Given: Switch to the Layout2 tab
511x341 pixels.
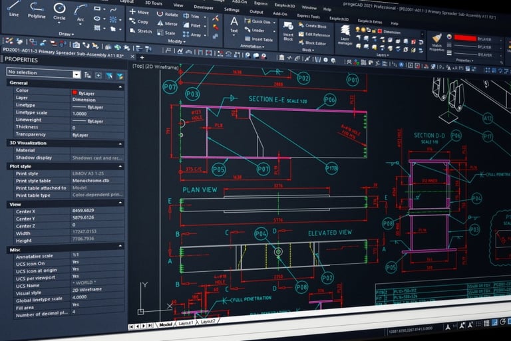Looking at the screenshot, I should (x=208, y=321).
